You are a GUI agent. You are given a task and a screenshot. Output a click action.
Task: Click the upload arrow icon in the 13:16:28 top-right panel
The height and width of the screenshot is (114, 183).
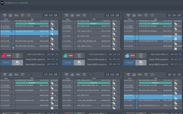[134, 15]
